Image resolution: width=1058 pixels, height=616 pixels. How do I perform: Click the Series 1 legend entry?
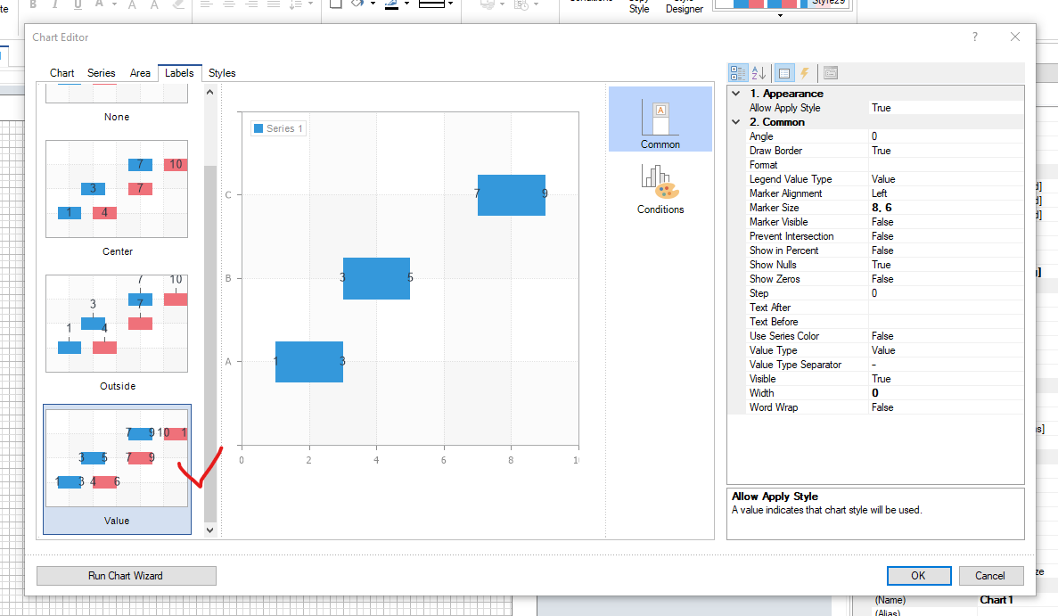[278, 128]
